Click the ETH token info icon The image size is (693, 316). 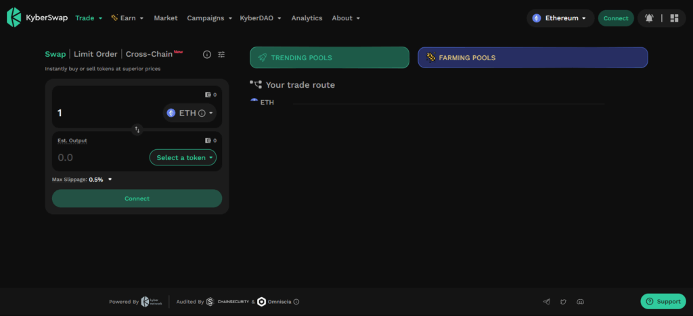[x=202, y=113]
